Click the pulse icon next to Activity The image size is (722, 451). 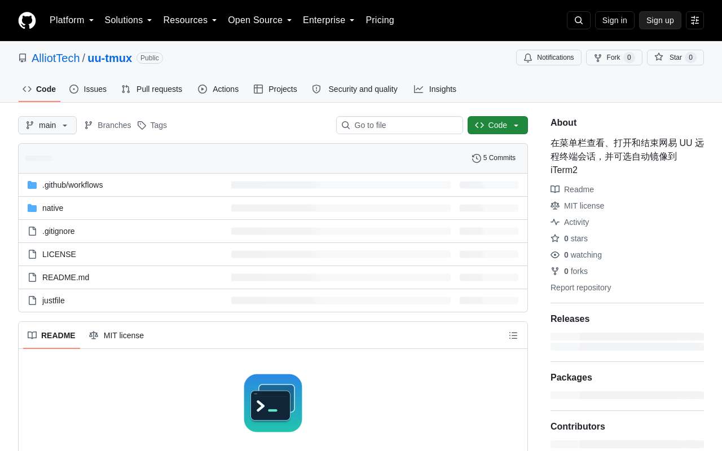coord(555,222)
